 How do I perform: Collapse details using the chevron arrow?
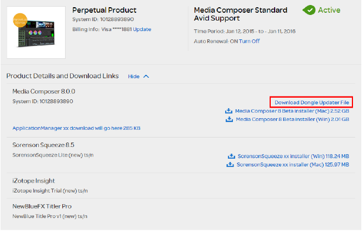[146, 77]
